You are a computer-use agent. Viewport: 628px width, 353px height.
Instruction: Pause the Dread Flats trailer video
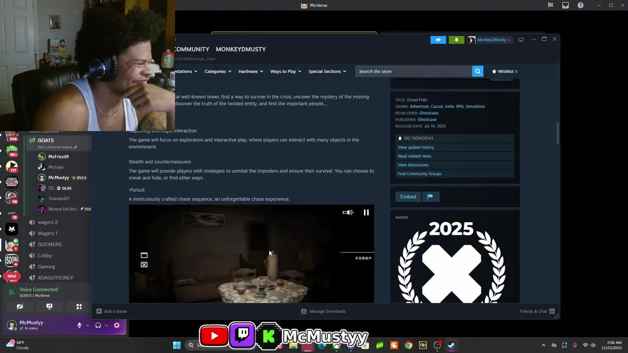tap(366, 212)
